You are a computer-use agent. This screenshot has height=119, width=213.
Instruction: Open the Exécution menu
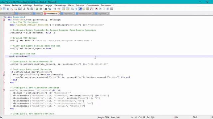click(80, 5)
